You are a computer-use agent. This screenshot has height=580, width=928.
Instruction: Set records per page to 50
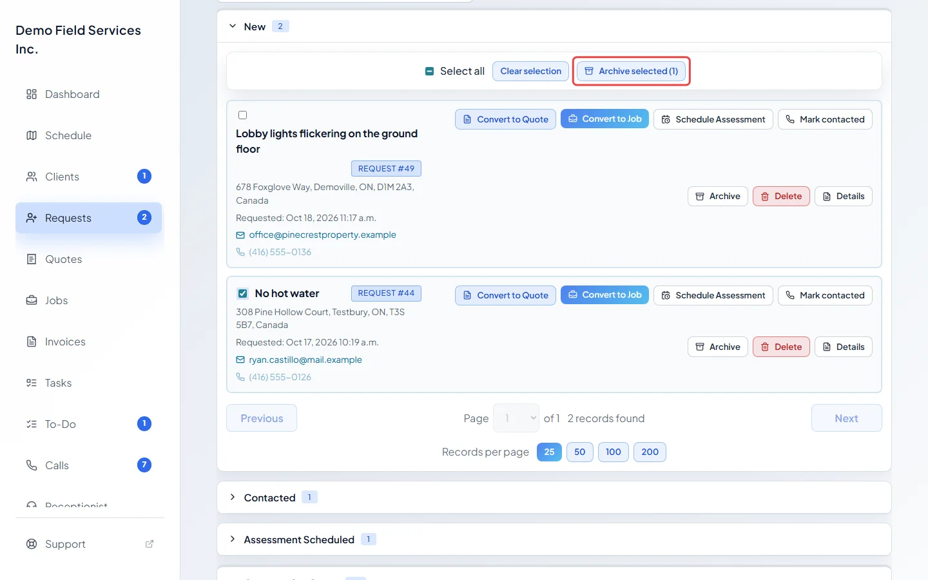pyautogui.click(x=580, y=452)
